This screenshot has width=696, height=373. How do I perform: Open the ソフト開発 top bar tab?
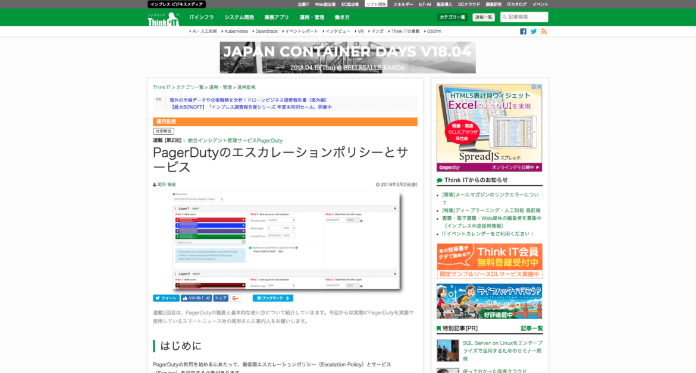(x=376, y=4)
